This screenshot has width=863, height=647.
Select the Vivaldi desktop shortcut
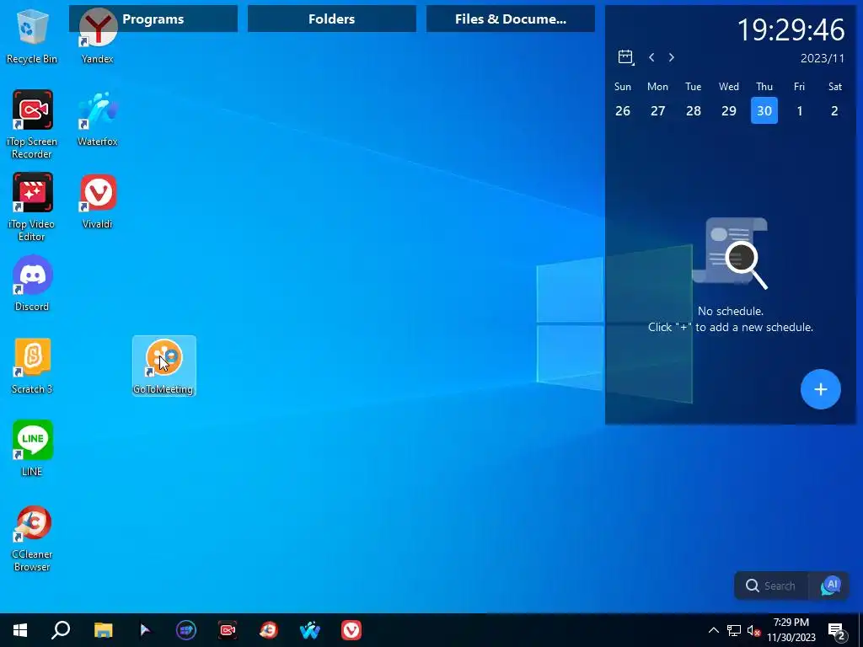pos(98,201)
